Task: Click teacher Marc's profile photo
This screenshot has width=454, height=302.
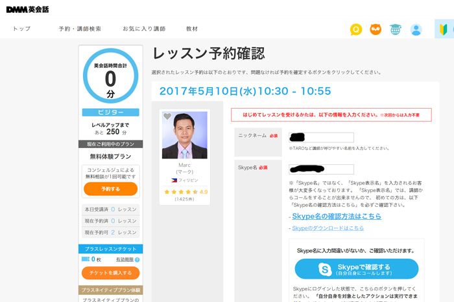Action: [185, 135]
